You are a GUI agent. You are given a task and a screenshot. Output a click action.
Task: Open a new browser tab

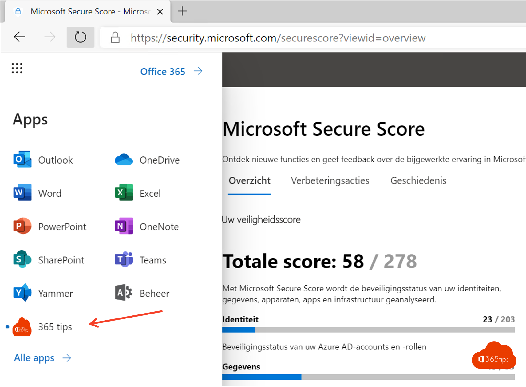(x=182, y=11)
